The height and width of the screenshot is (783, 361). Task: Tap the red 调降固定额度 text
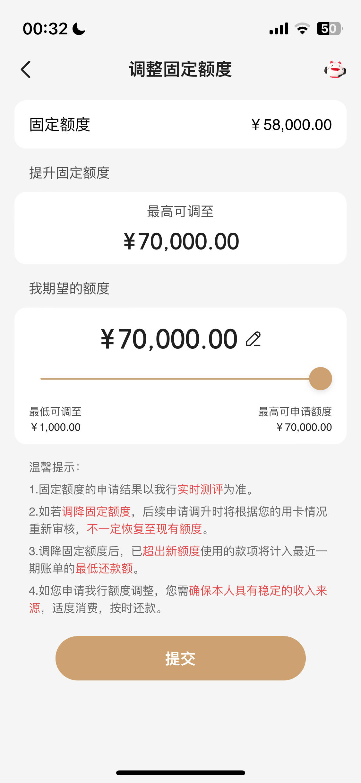96,511
